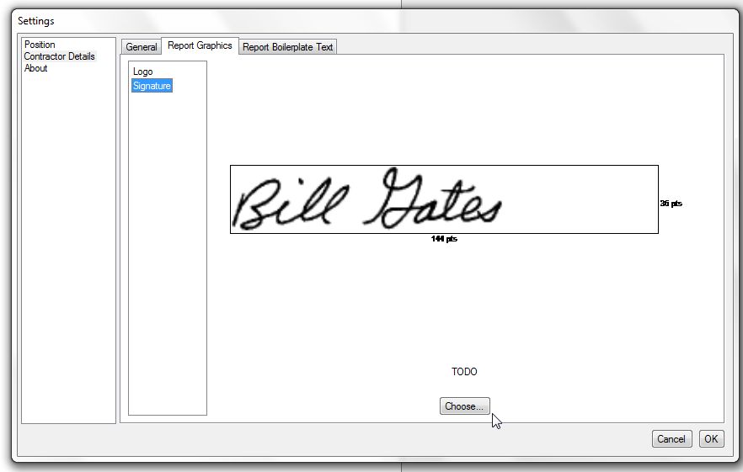Click the Settings window title
This screenshot has width=743, height=472.
pyautogui.click(x=36, y=21)
